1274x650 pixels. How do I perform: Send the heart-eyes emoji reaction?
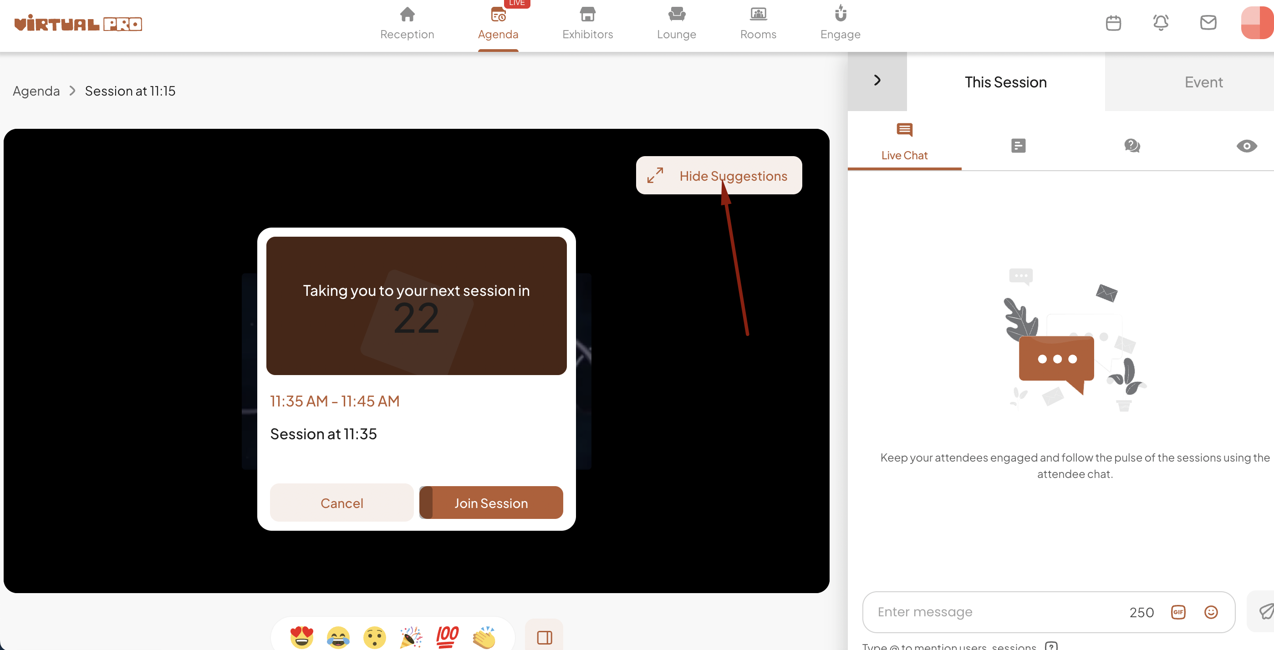pyautogui.click(x=302, y=637)
